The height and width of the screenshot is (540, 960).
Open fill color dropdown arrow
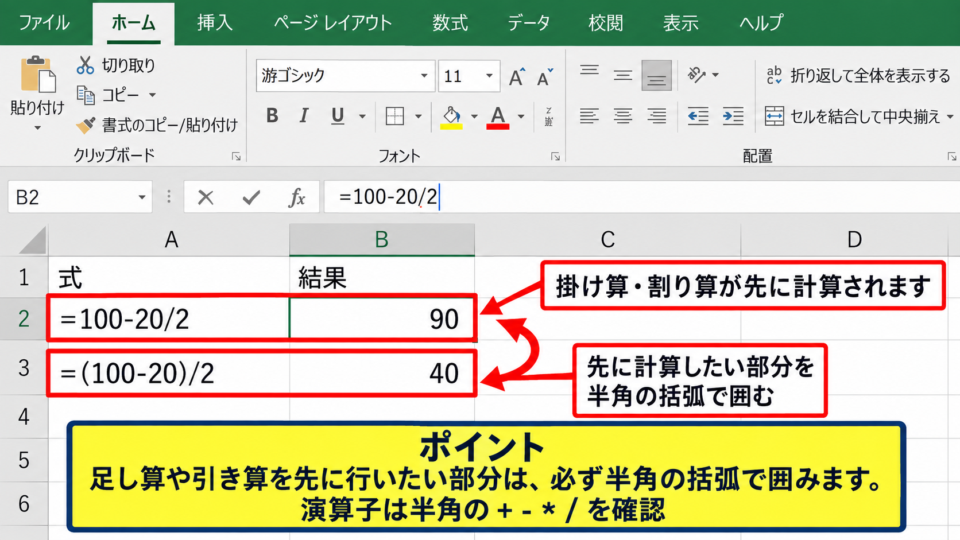(x=474, y=116)
